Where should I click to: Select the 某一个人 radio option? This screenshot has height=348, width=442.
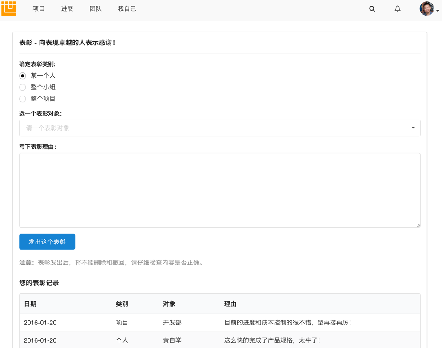point(22,76)
